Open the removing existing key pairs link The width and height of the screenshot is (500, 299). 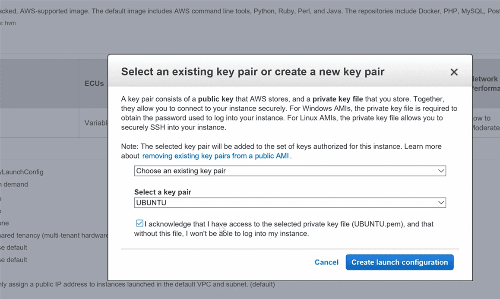click(216, 156)
